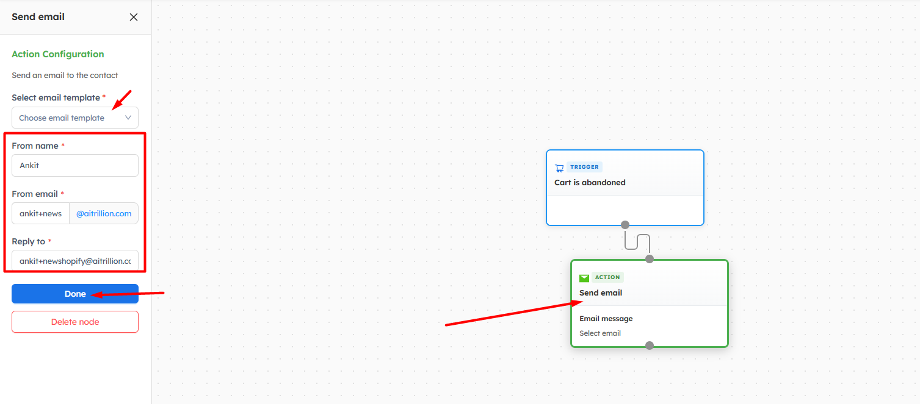Click the connector line between the nodes

637,242
